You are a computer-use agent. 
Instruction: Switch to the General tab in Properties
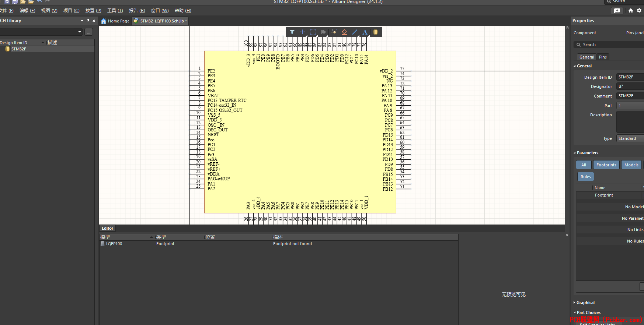click(x=586, y=57)
